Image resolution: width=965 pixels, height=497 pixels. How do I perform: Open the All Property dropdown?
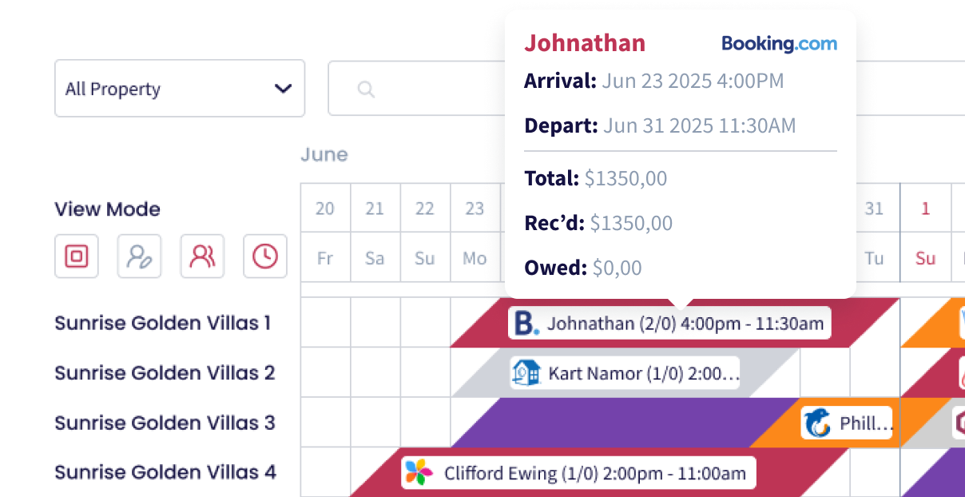[180, 88]
